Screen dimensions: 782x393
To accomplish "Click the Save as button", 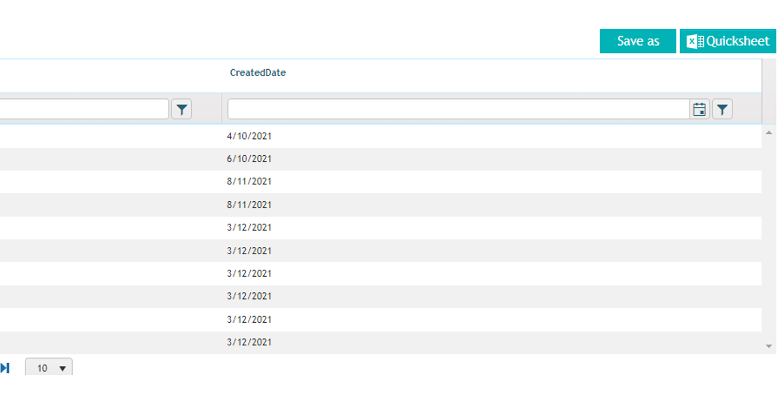I will (x=638, y=41).
